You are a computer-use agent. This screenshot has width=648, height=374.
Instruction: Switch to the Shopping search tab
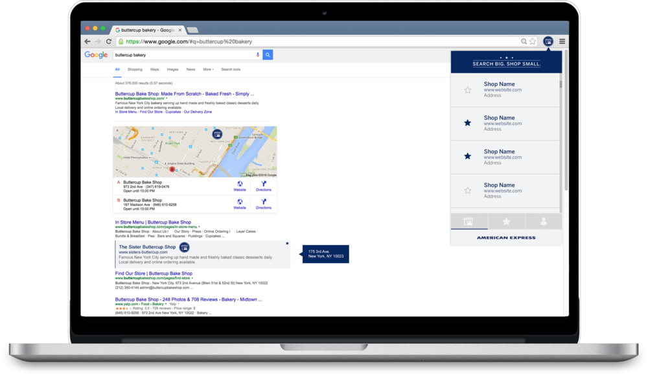coord(135,69)
